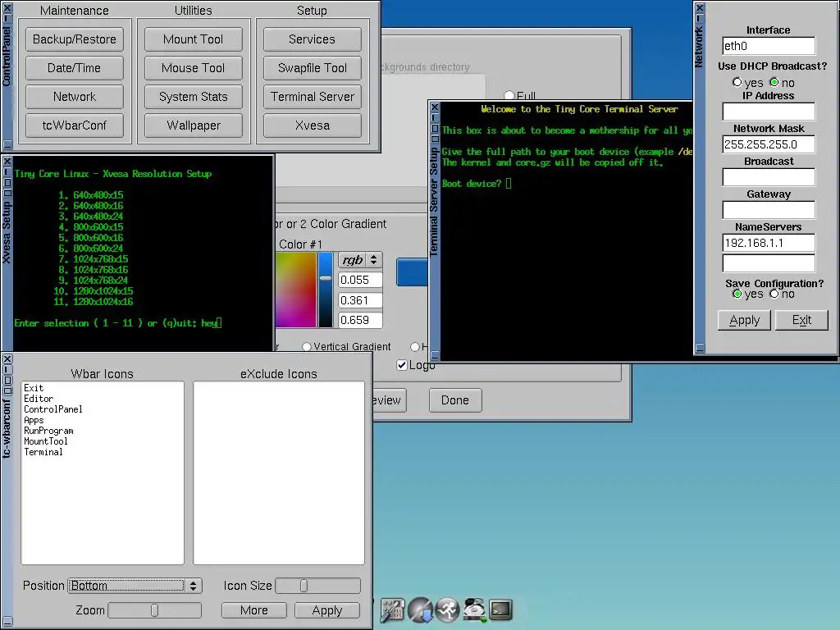The width and height of the screenshot is (840, 630).
Task: Open the Mount Tool utility
Action: click(194, 39)
